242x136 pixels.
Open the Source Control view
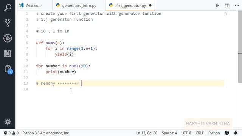(8, 23)
